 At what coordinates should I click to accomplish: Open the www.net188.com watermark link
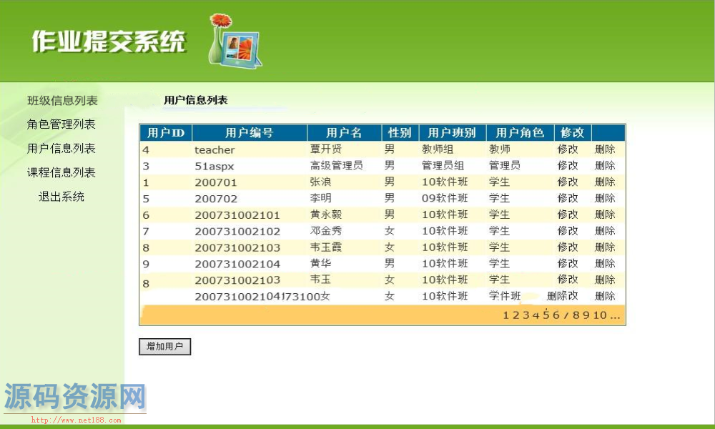(x=77, y=420)
